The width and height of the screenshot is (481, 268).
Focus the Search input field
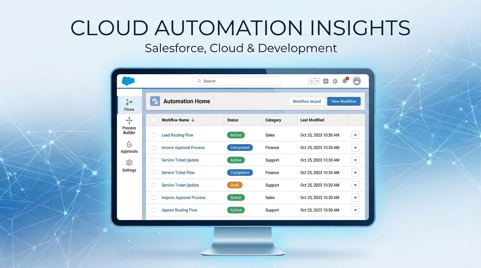[x=237, y=81]
